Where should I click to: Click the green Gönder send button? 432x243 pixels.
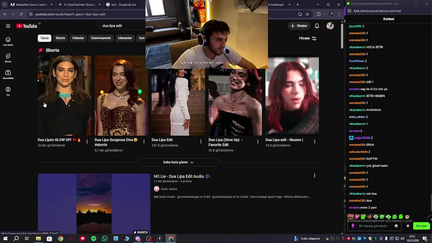point(421,226)
